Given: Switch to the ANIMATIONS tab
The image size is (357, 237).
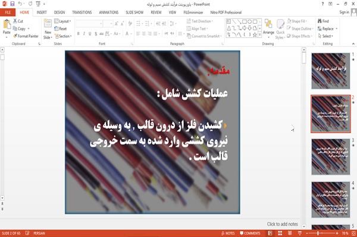Looking at the screenshot, I should (109, 12).
